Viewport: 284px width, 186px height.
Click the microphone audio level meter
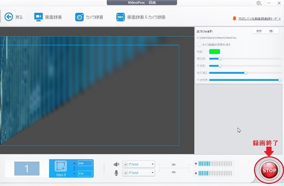coord(215,173)
